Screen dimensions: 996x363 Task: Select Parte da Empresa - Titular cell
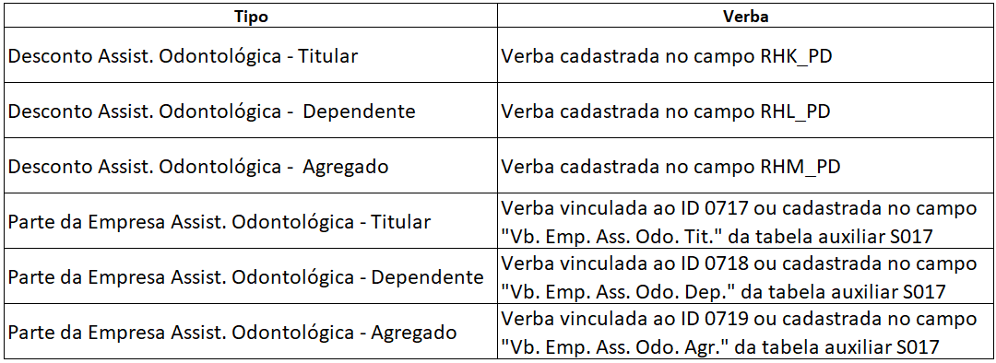coord(251,221)
